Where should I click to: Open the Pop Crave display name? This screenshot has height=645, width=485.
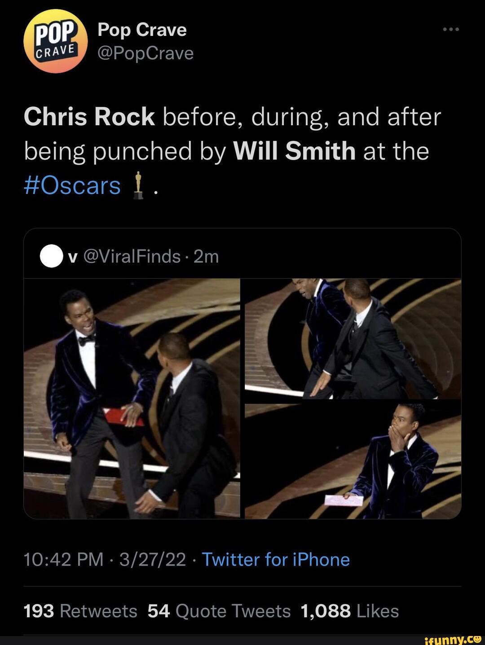point(142,30)
